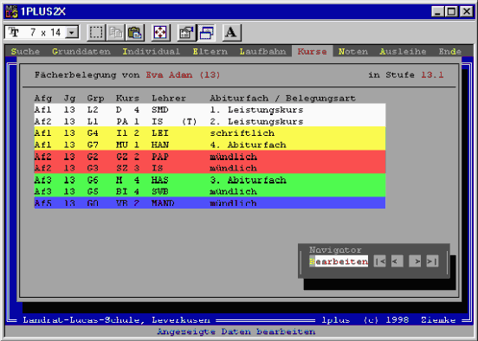This screenshot has width=478, height=341.
Task: Jump to first record with |< button
Action: pyautogui.click(x=380, y=261)
